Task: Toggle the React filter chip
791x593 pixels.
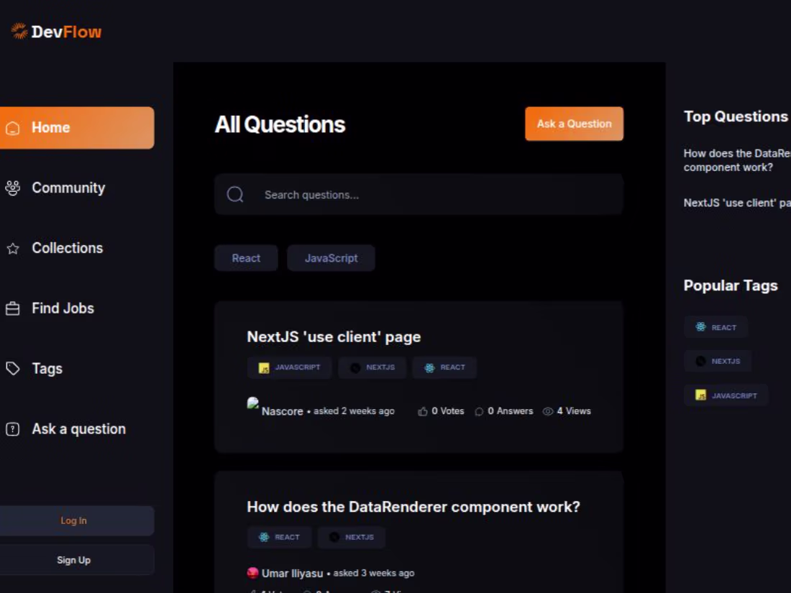Action: tap(246, 257)
